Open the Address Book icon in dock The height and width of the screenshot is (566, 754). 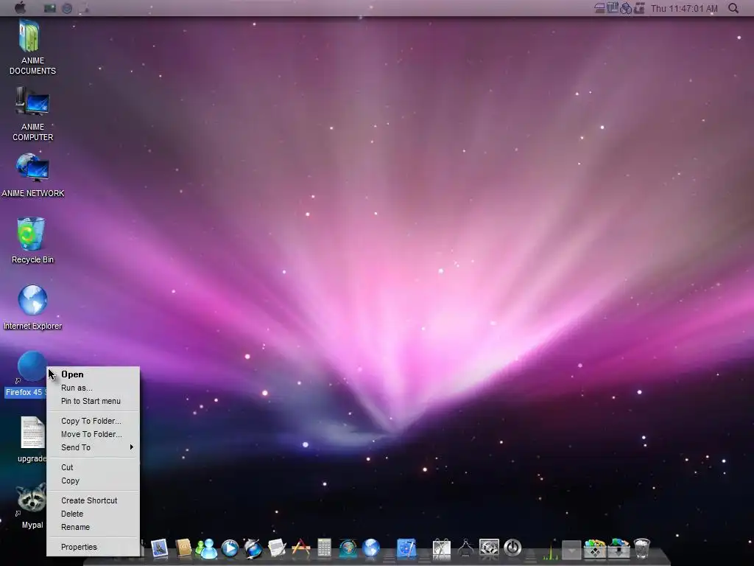[x=183, y=548]
